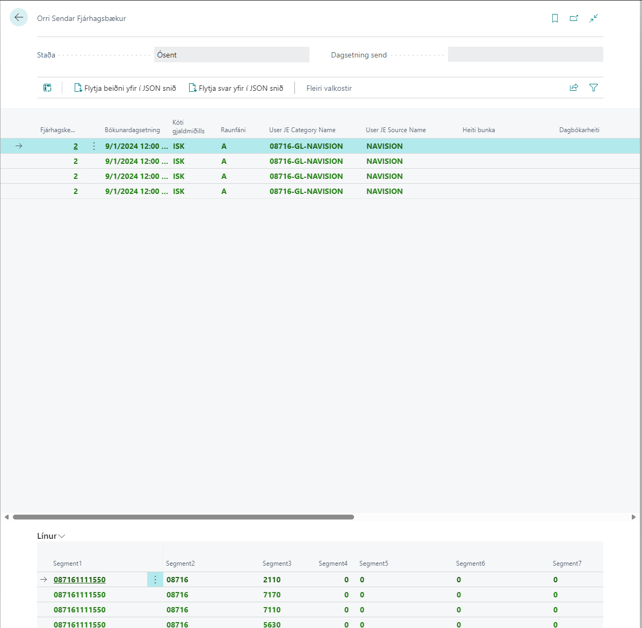Click the User JE Category Name column header

tap(302, 130)
